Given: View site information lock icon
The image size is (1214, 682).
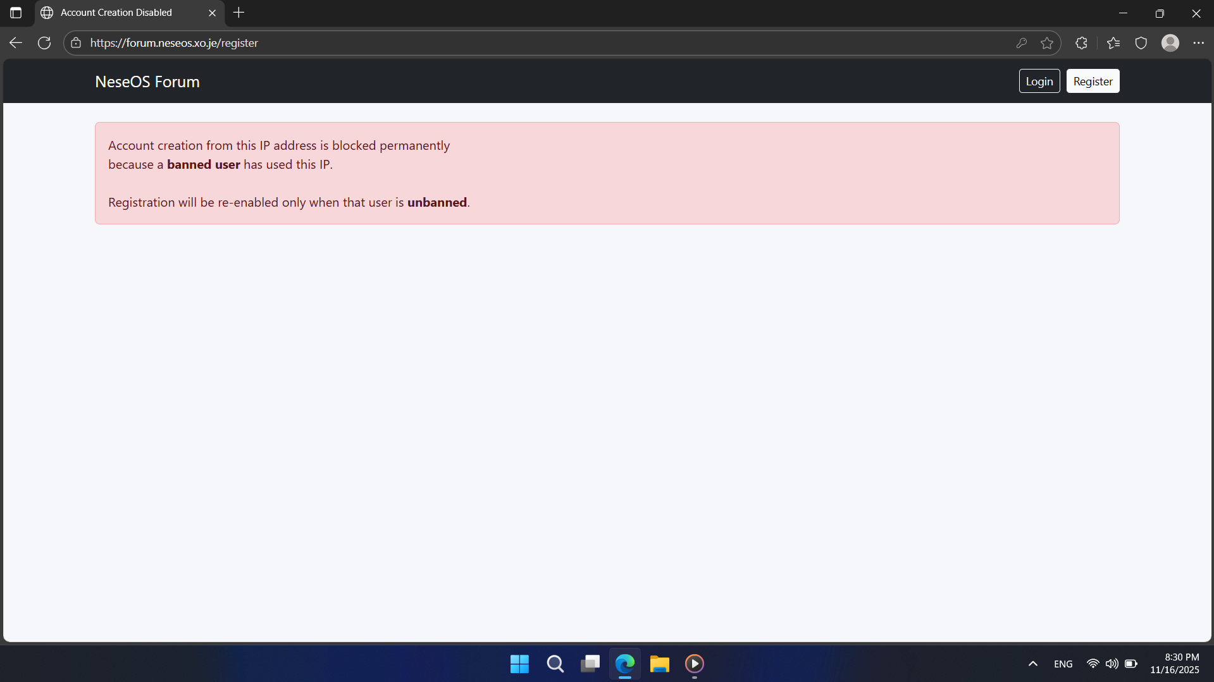Looking at the screenshot, I should [76, 43].
